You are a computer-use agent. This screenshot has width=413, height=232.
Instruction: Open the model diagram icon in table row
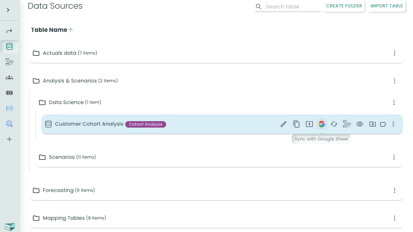click(x=347, y=124)
